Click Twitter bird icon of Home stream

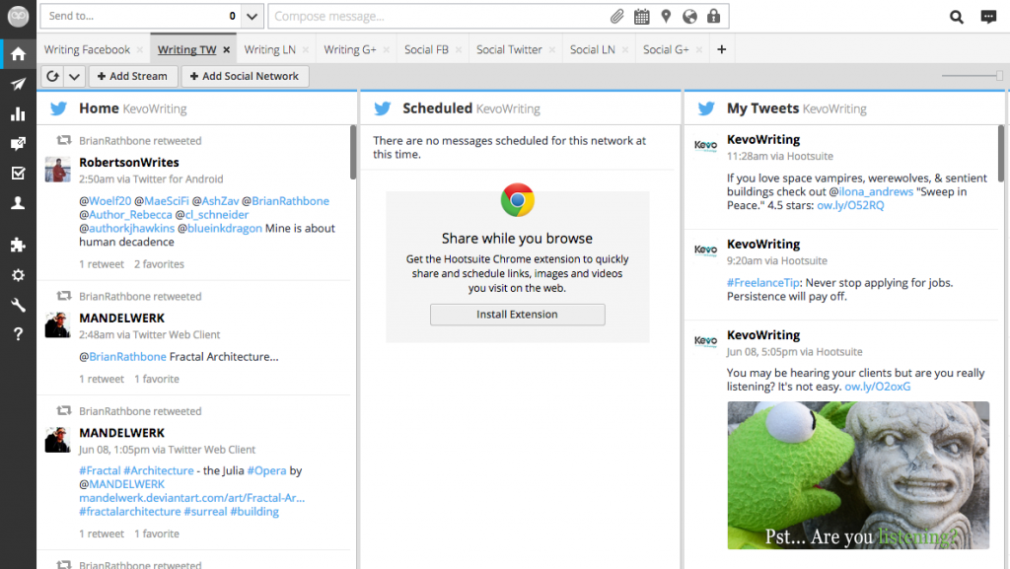pyautogui.click(x=58, y=108)
